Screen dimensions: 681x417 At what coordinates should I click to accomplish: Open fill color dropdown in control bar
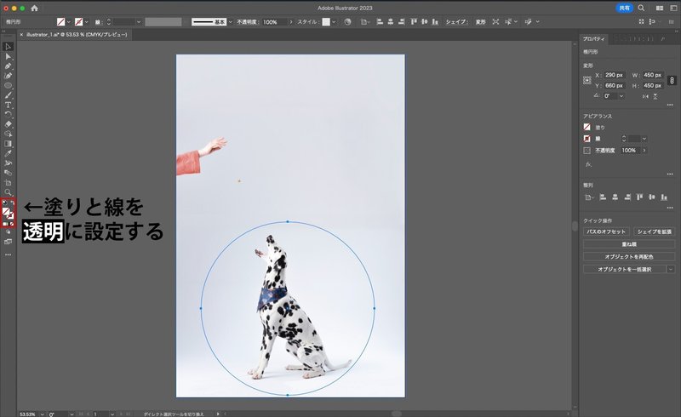coord(69,22)
